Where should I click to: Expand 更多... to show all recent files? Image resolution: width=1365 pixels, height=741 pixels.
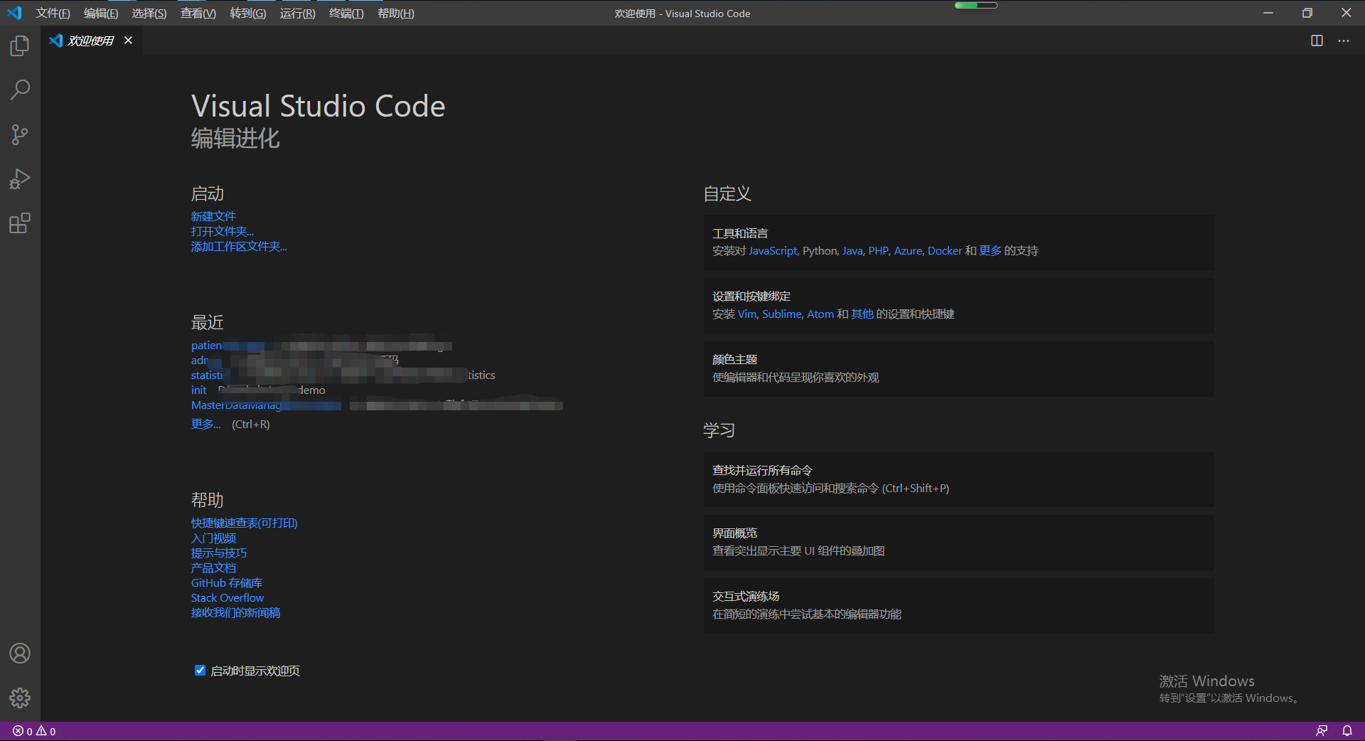[x=205, y=424]
